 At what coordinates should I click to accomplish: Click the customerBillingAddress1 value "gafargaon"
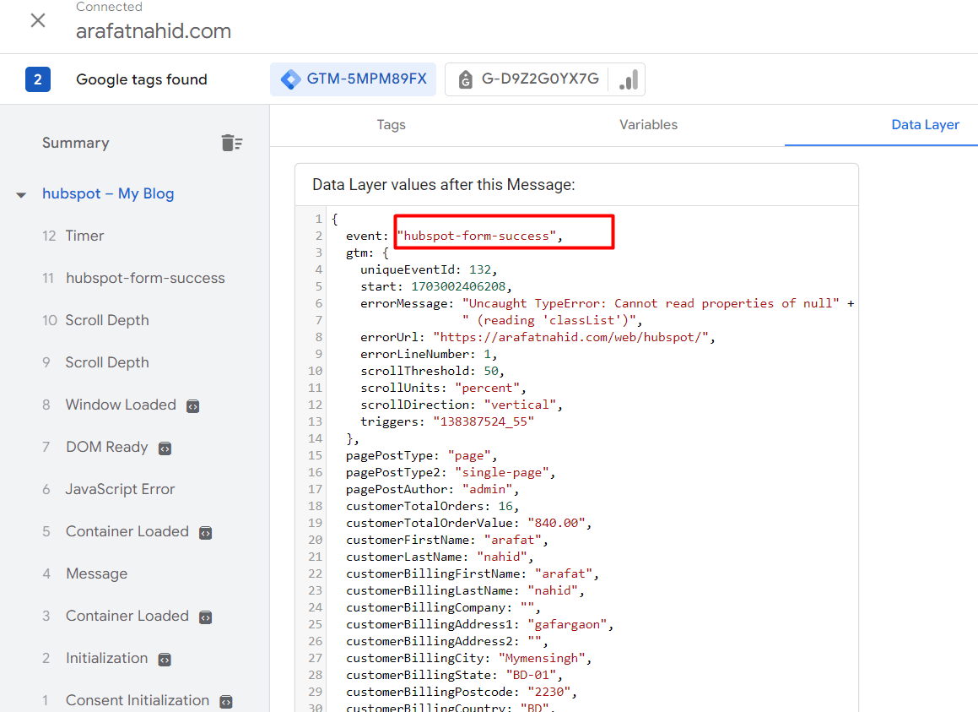coord(567,624)
